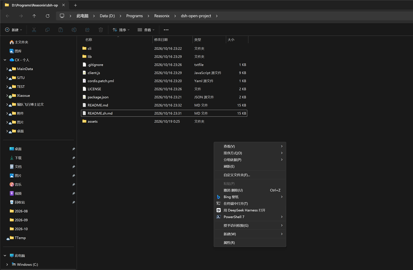
Task: Go back with the left arrow button
Action: click(x=8, y=16)
